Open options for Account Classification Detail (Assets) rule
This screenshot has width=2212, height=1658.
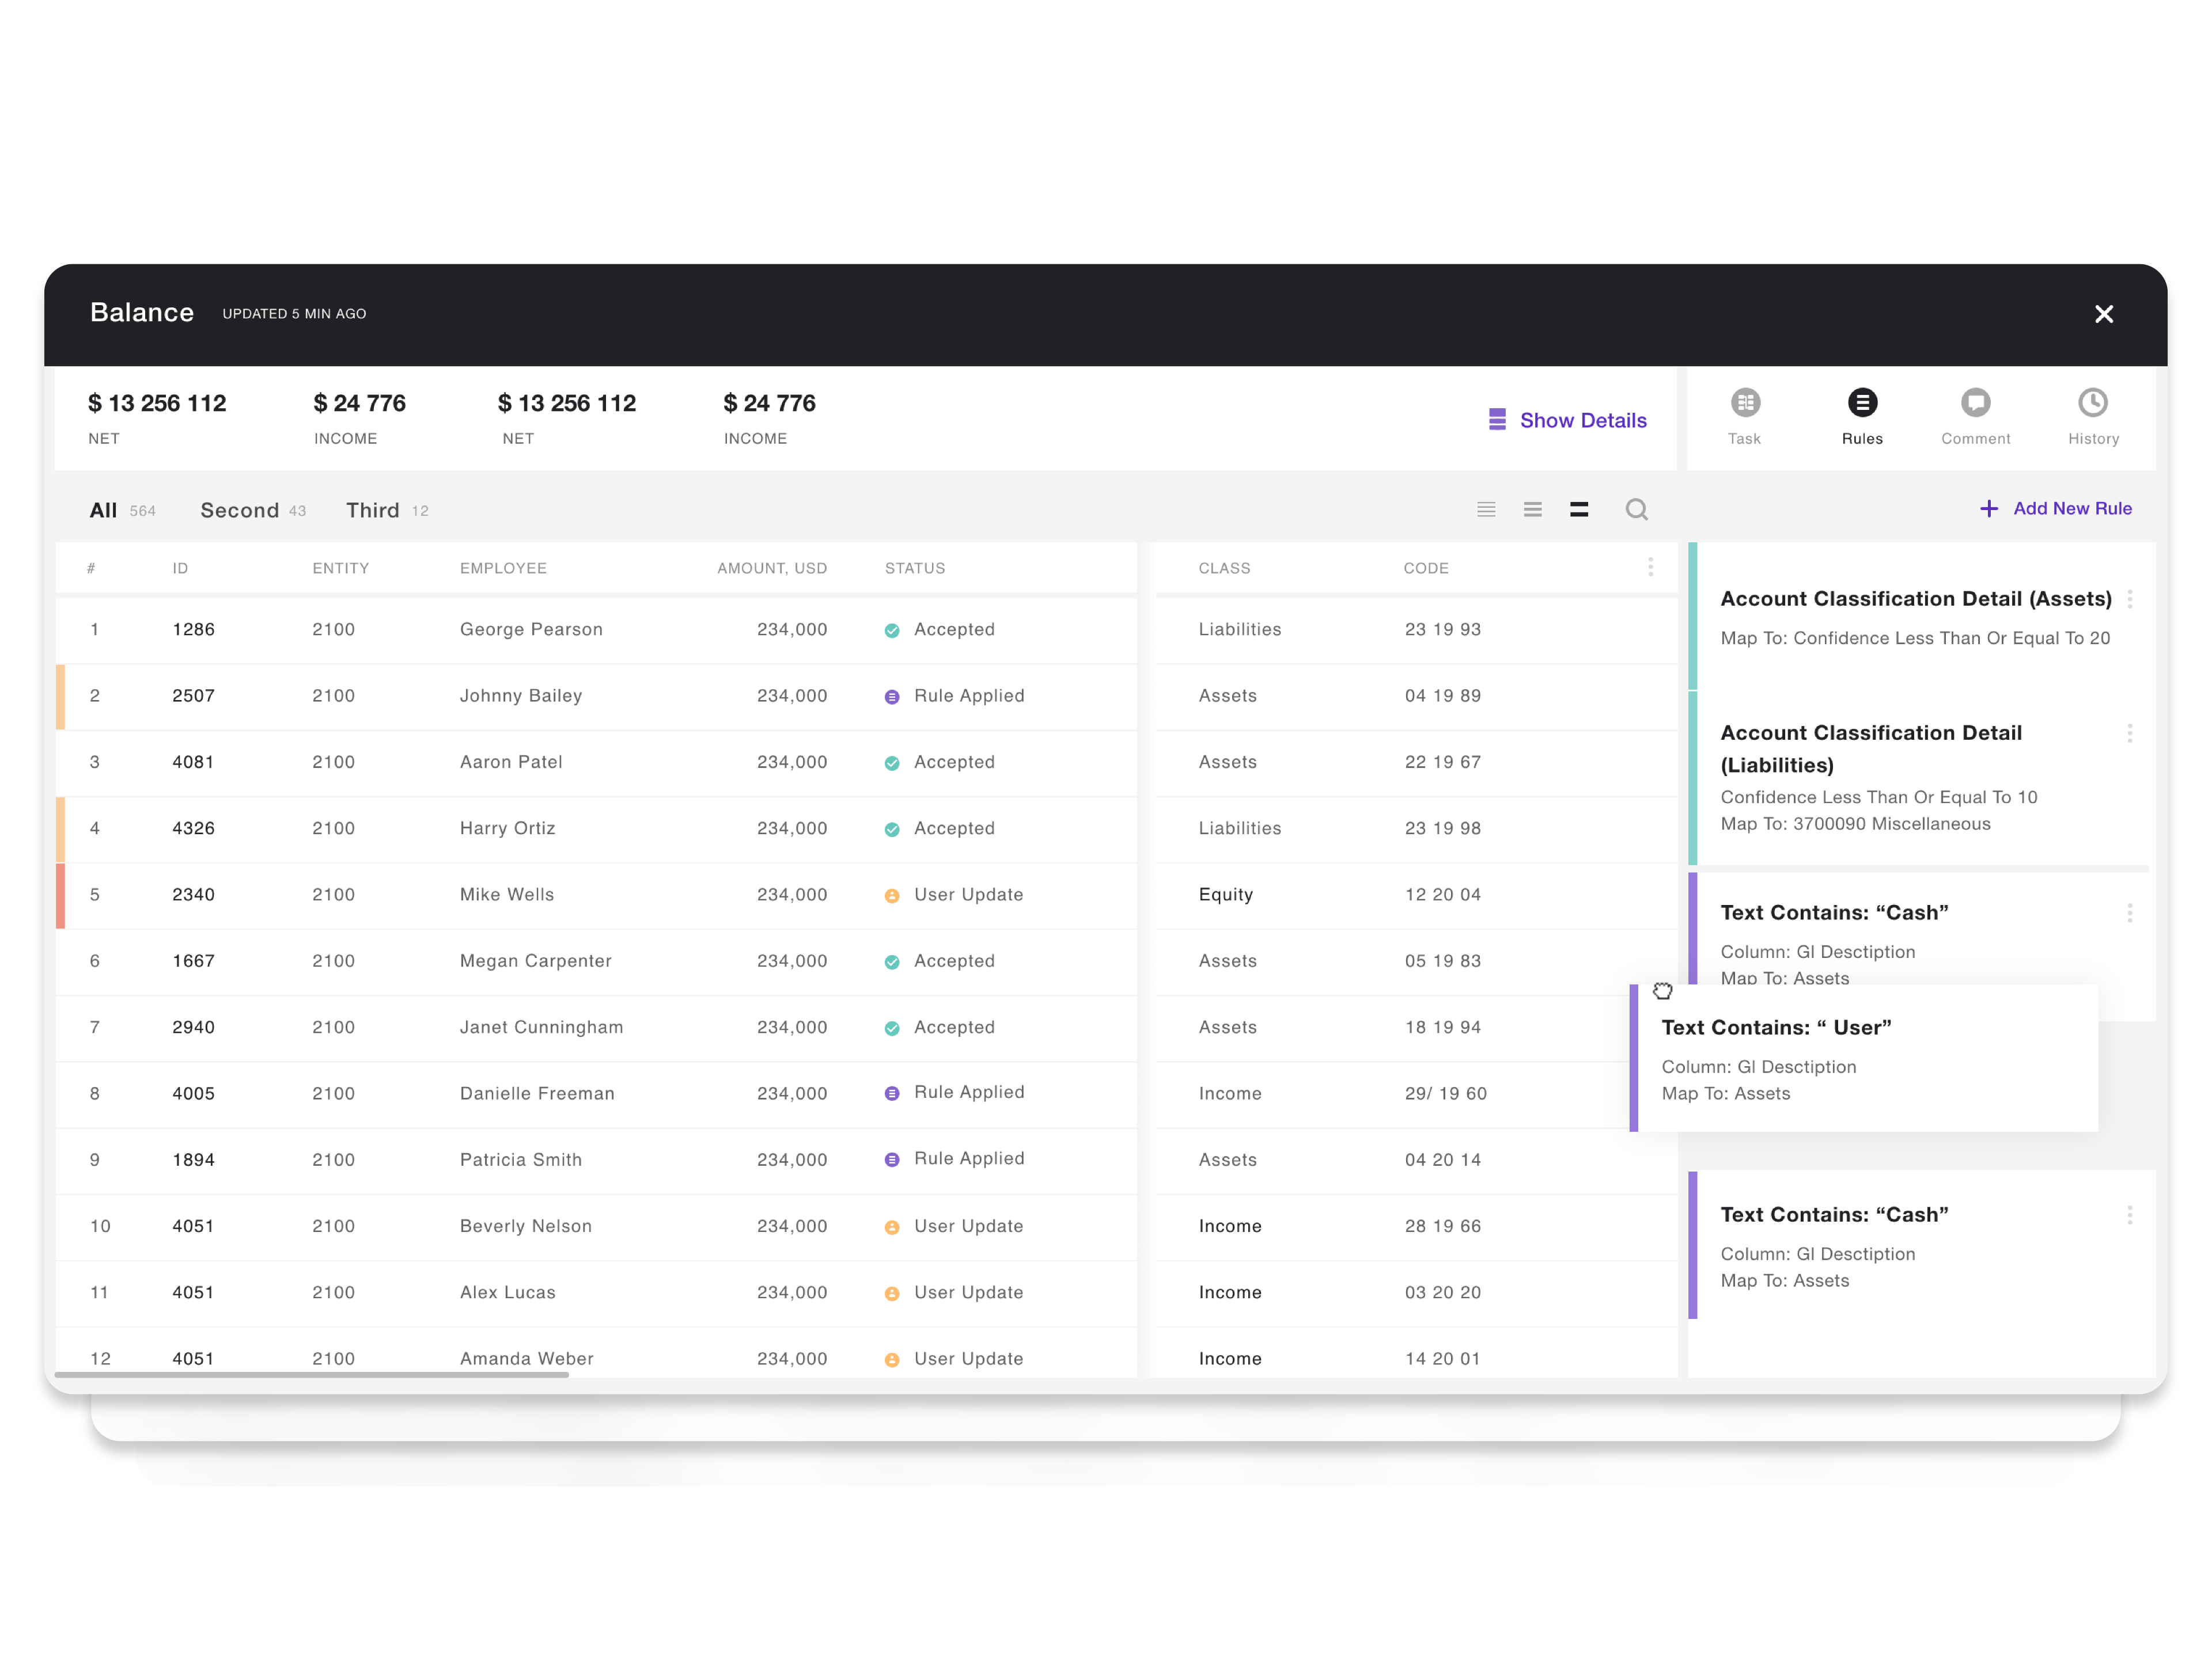(2129, 600)
